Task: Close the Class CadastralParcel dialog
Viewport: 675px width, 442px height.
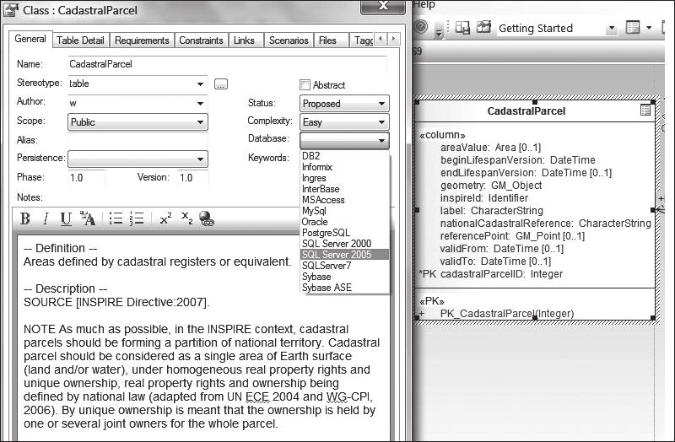Action: [x=383, y=6]
